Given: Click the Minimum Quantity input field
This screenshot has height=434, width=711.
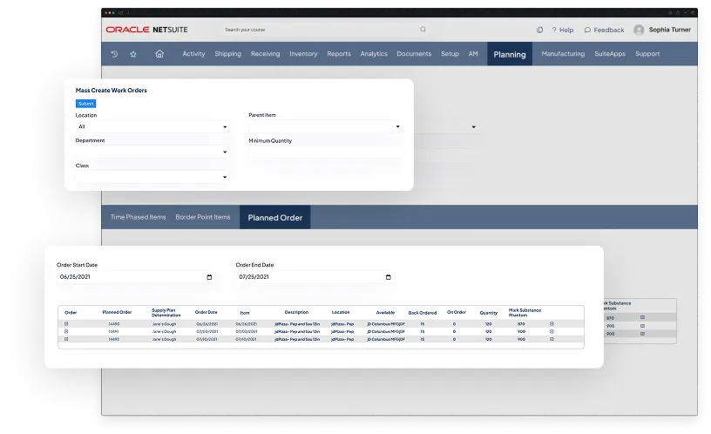Looking at the screenshot, I should [325, 152].
